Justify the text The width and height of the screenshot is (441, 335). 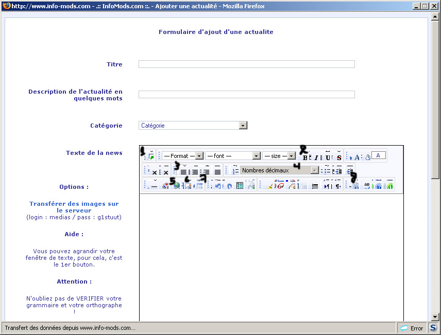[x=218, y=171]
